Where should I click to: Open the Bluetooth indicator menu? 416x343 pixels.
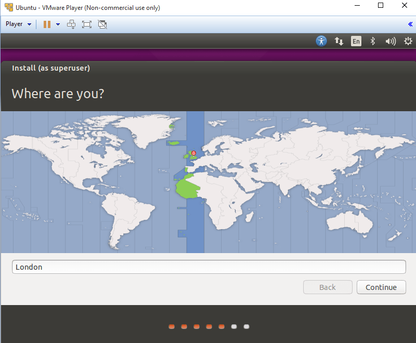pyautogui.click(x=372, y=41)
